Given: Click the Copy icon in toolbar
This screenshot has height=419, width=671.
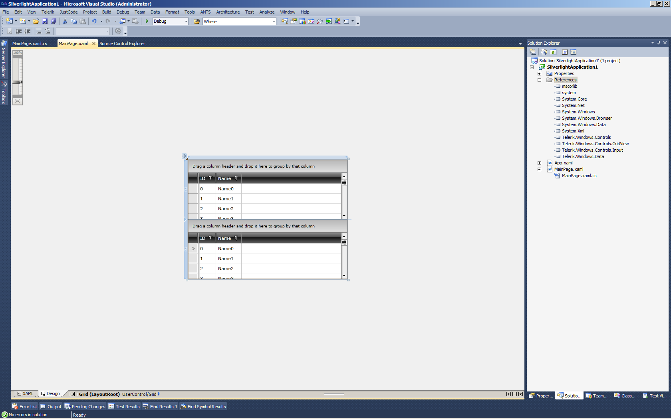Looking at the screenshot, I should (x=73, y=21).
